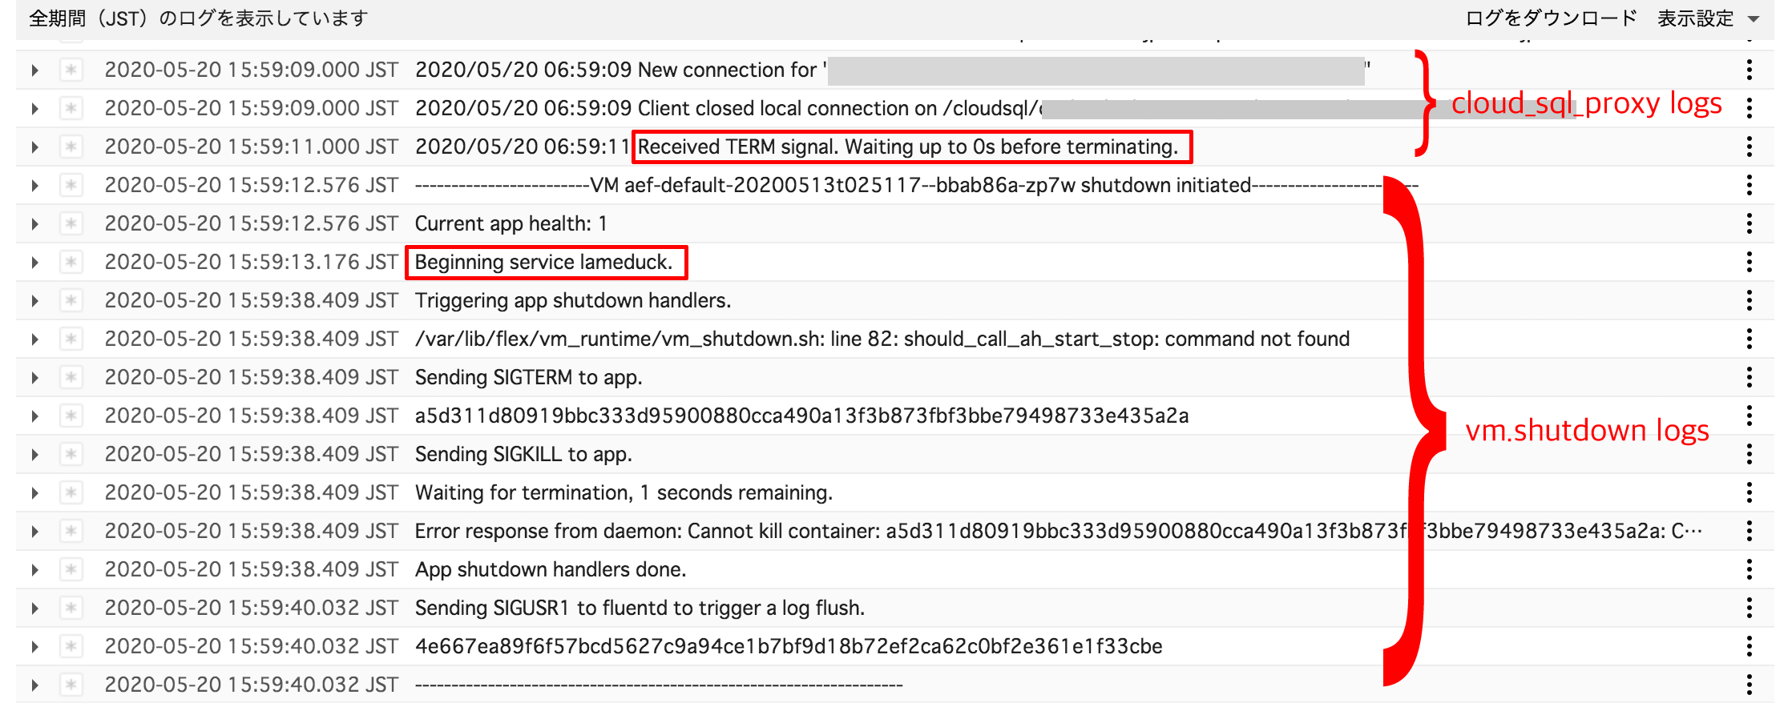Expand the vm_shutdown.sh command not found entry
The width and height of the screenshot is (1784, 727).
click(34, 339)
